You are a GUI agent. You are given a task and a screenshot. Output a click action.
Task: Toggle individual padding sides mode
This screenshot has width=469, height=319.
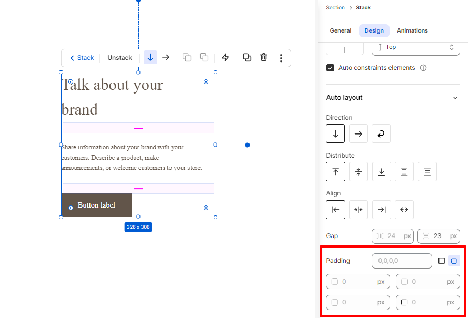pos(454,261)
